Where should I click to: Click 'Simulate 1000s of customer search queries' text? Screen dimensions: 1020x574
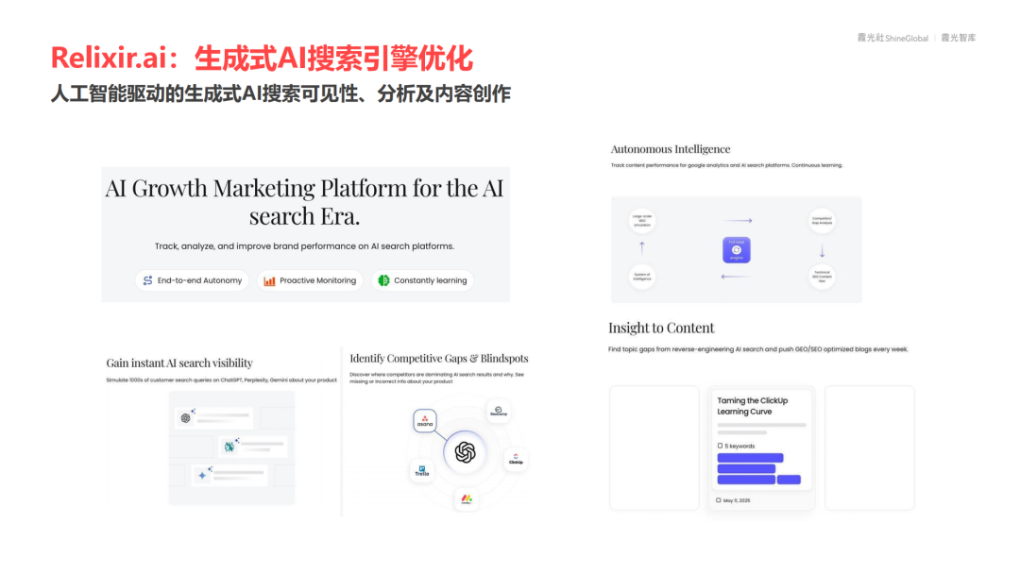pos(221,380)
